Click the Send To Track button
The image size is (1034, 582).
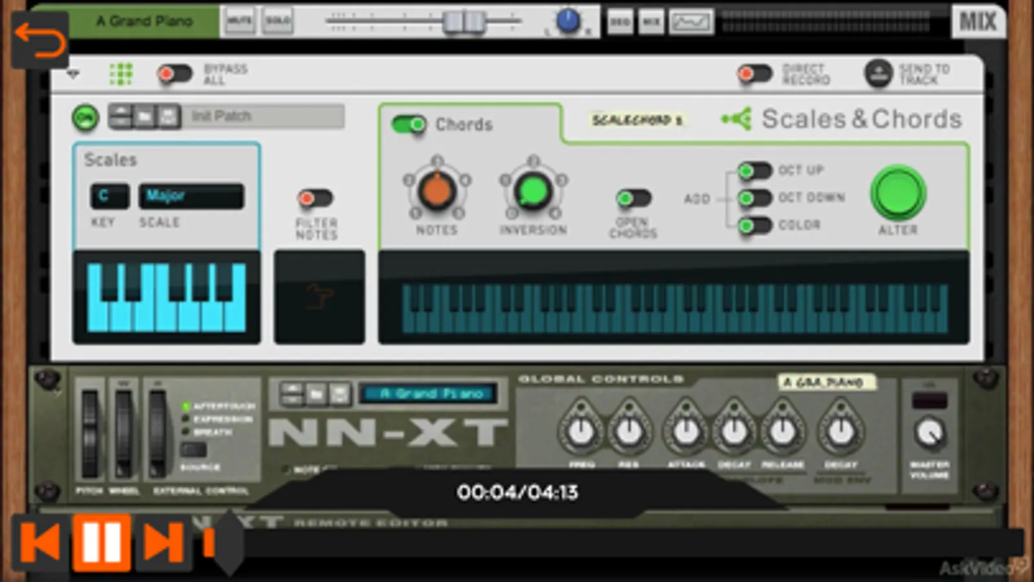pyautogui.click(x=878, y=73)
